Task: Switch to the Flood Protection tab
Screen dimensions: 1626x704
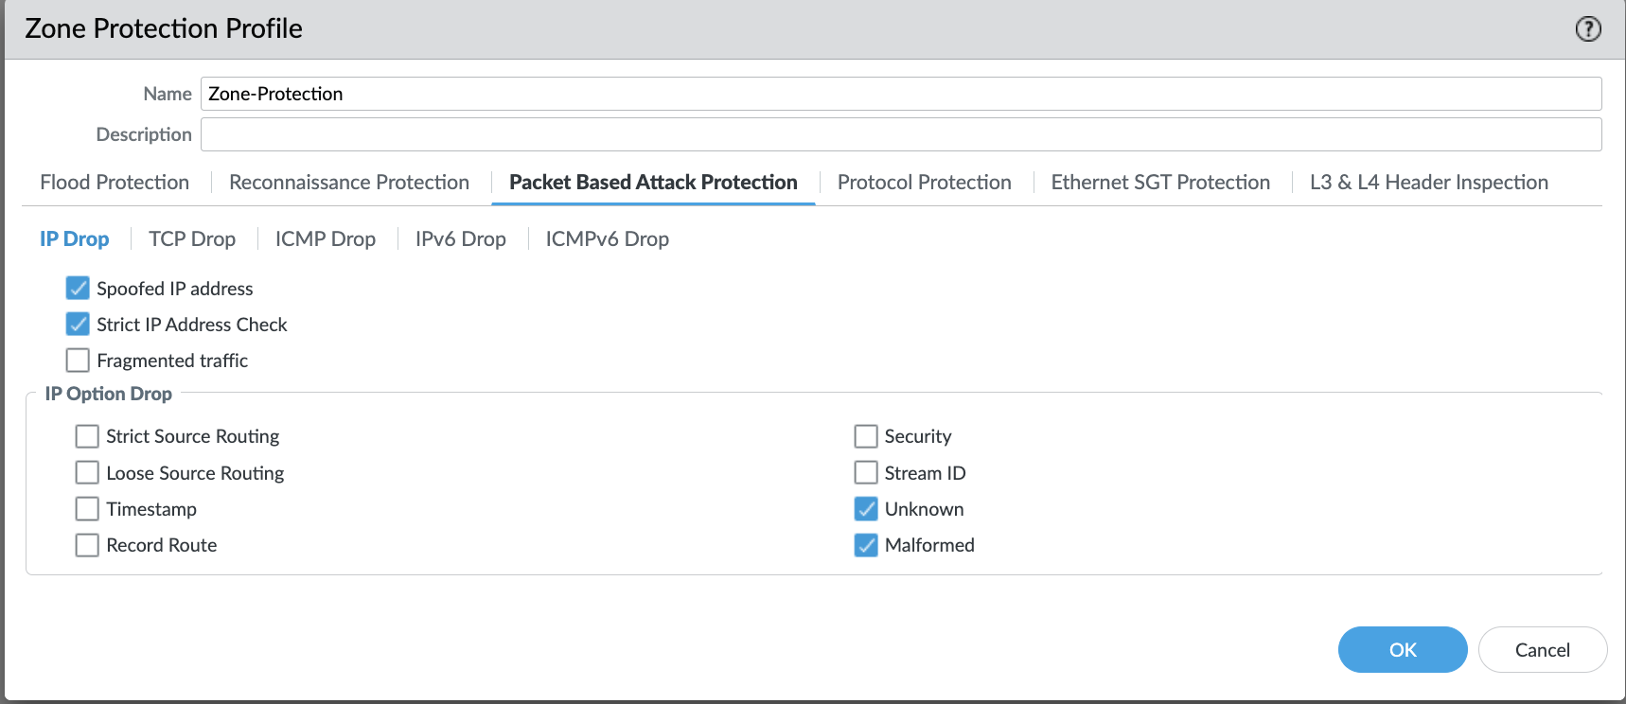Action: [115, 182]
